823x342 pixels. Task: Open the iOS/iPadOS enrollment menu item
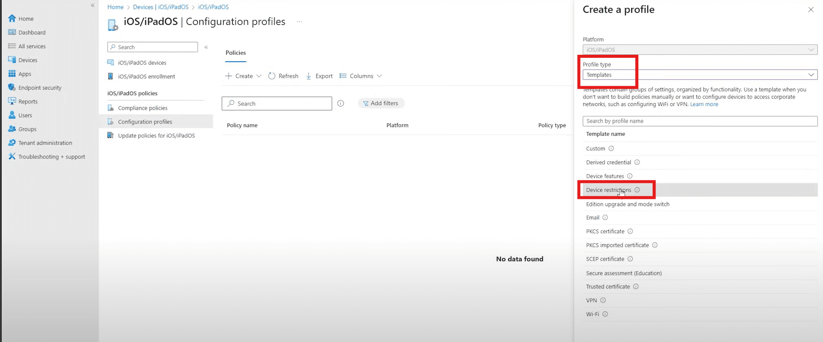coord(146,76)
